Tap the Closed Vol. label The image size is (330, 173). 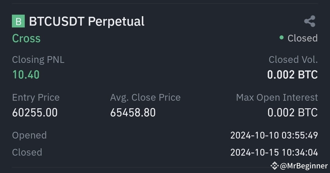tap(293, 59)
